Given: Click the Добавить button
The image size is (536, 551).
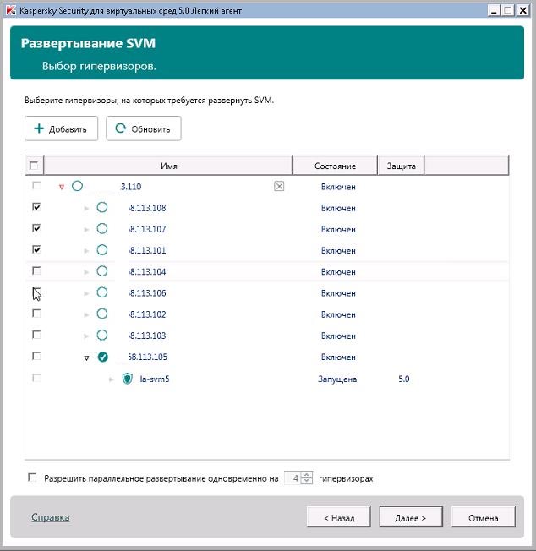Looking at the screenshot, I should 61,128.
